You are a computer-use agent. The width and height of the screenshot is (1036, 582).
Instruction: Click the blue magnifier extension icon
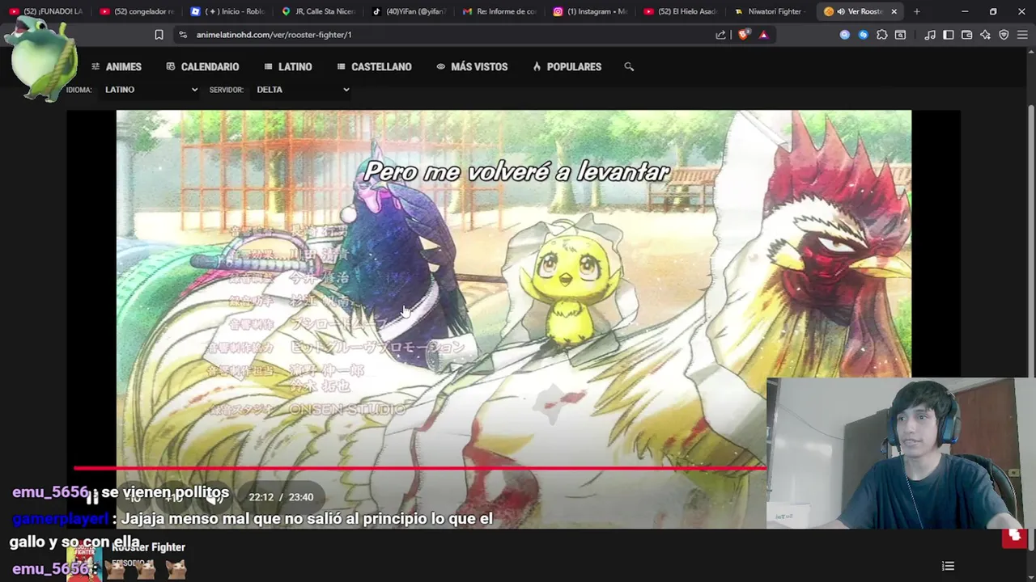tap(845, 35)
